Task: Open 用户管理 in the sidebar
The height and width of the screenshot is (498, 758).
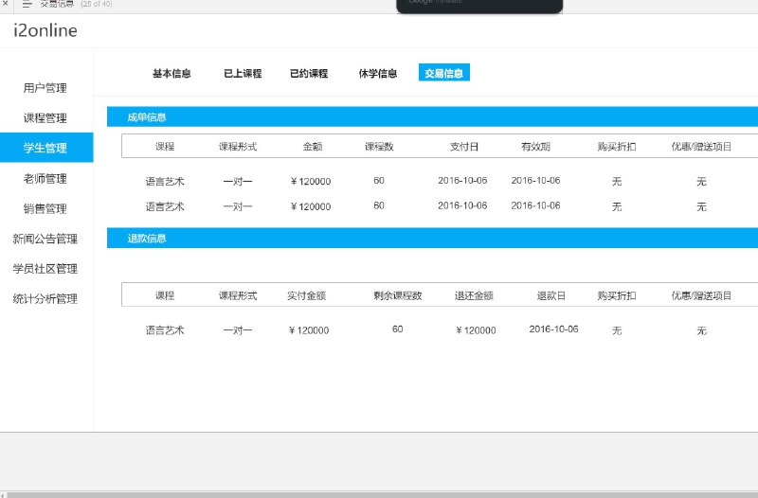Action: [x=45, y=88]
